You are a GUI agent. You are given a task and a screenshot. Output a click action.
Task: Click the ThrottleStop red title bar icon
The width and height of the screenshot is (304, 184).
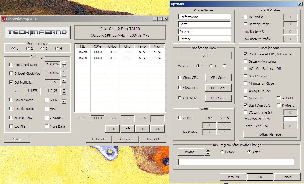pyautogui.click(x=4, y=19)
